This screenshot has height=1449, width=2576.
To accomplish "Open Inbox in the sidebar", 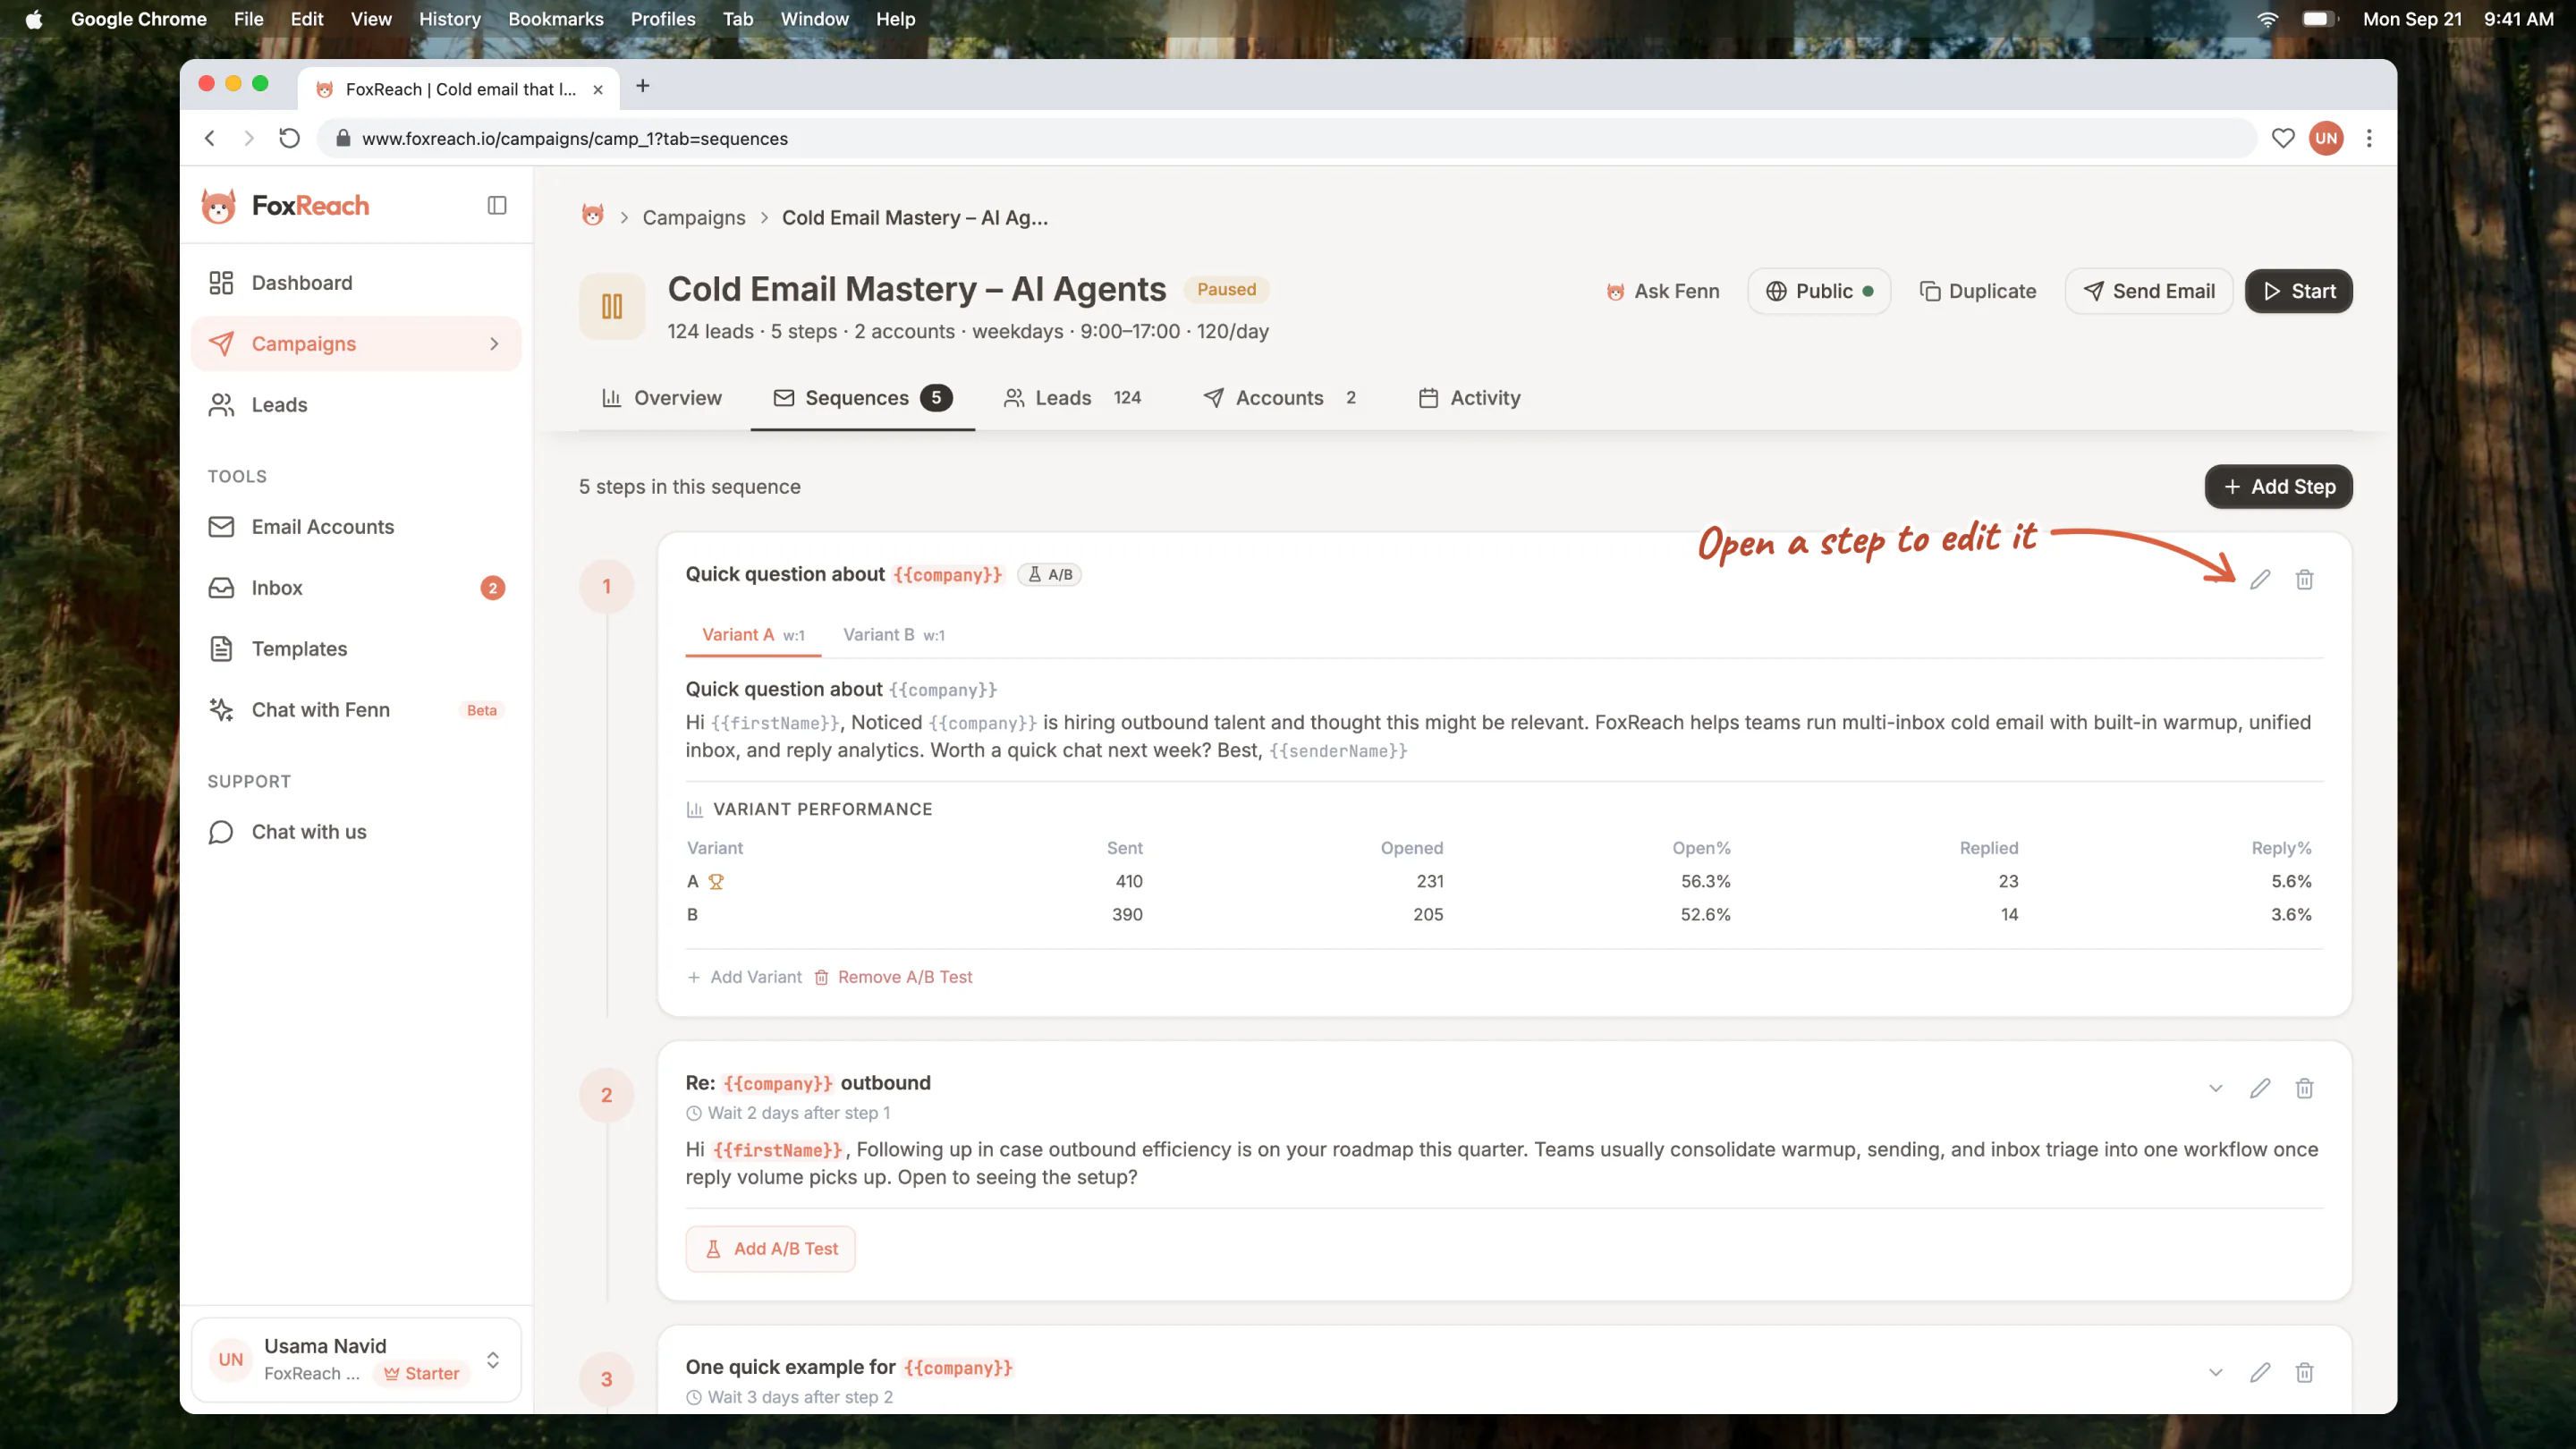I will point(356,588).
